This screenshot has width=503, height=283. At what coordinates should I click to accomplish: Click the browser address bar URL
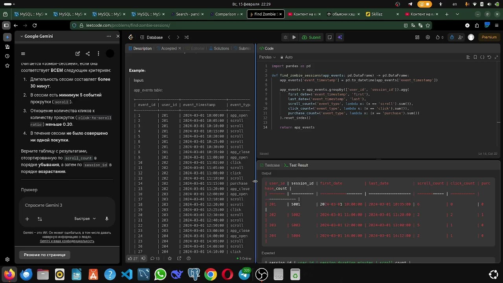tap(128, 25)
